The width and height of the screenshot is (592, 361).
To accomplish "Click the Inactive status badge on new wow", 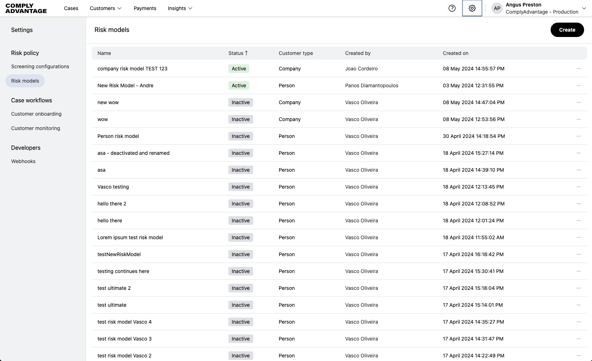I will point(240,102).
